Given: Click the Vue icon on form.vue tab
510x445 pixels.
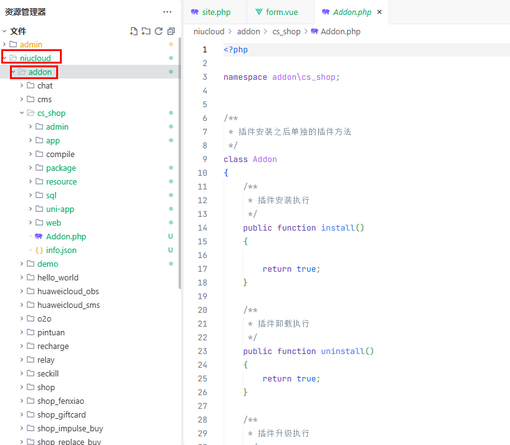Looking at the screenshot, I should pyautogui.click(x=259, y=12).
